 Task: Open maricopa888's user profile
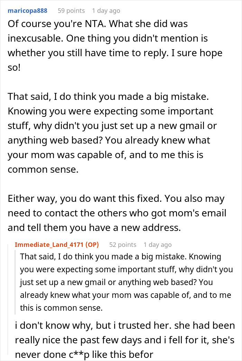(27, 10)
